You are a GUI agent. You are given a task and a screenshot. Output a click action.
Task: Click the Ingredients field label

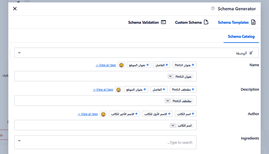[250, 138]
